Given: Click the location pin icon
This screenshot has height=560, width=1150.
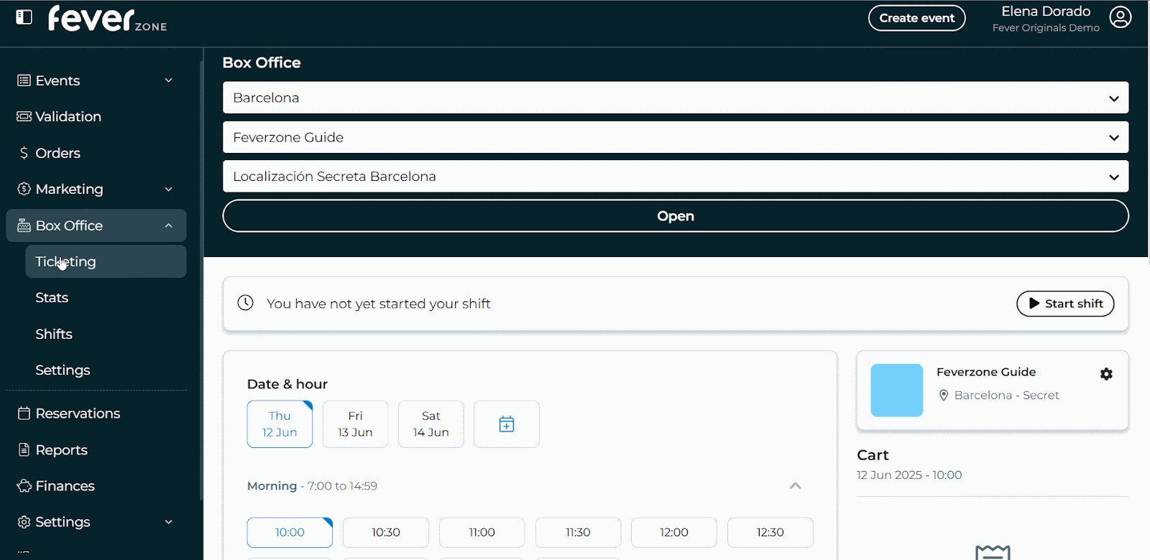Looking at the screenshot, I should coord(944,396).
